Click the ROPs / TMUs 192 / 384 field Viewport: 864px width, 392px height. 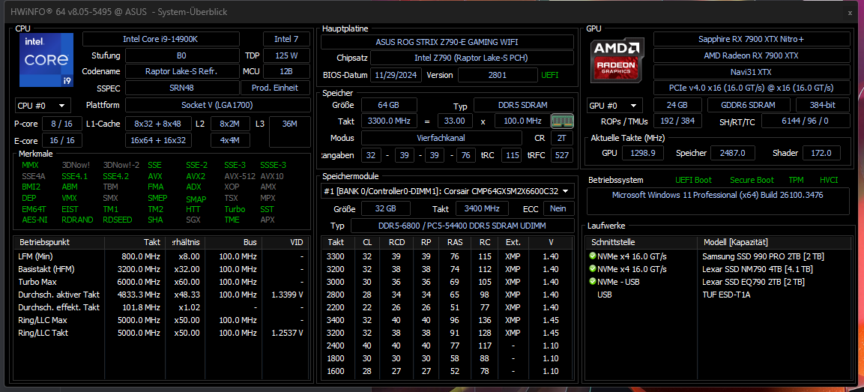tap(677, 121)
